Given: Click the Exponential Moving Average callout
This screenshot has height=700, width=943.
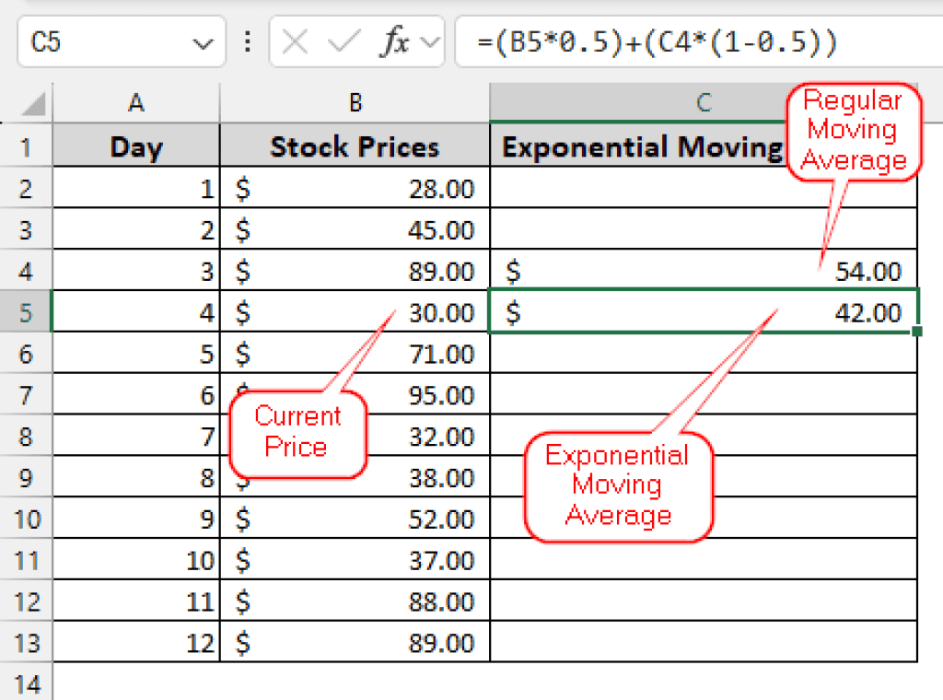Looking at the screenshot, I should pos(616,485).
